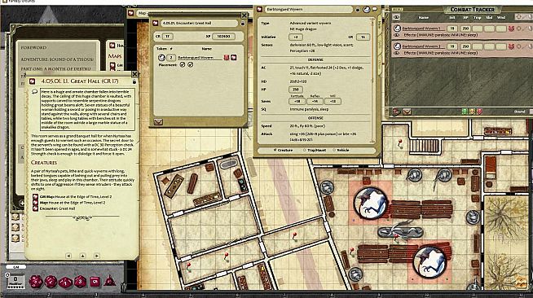The width and height of the screenshot is (533, 298).
Task: Edit Wyvern 1 initiative value
Action: (x=452, y=28)
